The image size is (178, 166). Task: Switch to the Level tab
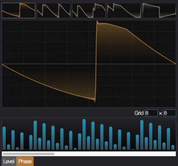point(9,162)
